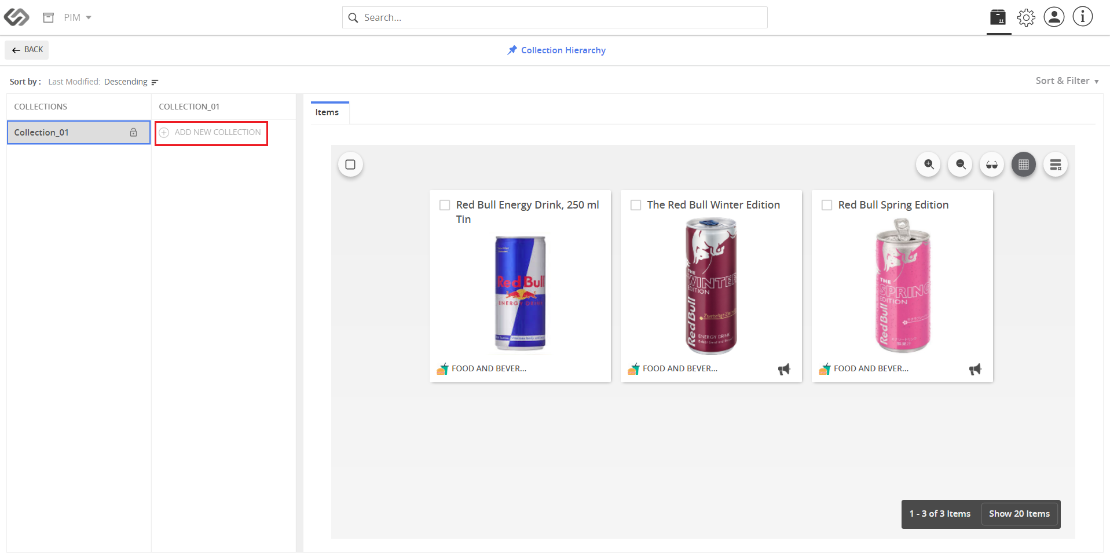
Task: Click FOOD AND BEVER... label on Energy Drink card
Action: pos(489,368)
